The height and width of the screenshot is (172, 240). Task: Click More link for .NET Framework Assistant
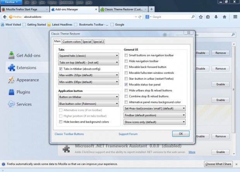pos(192,152)
